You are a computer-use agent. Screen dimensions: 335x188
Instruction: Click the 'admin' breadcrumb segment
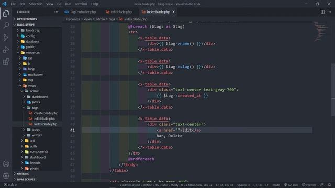[100, 19]
